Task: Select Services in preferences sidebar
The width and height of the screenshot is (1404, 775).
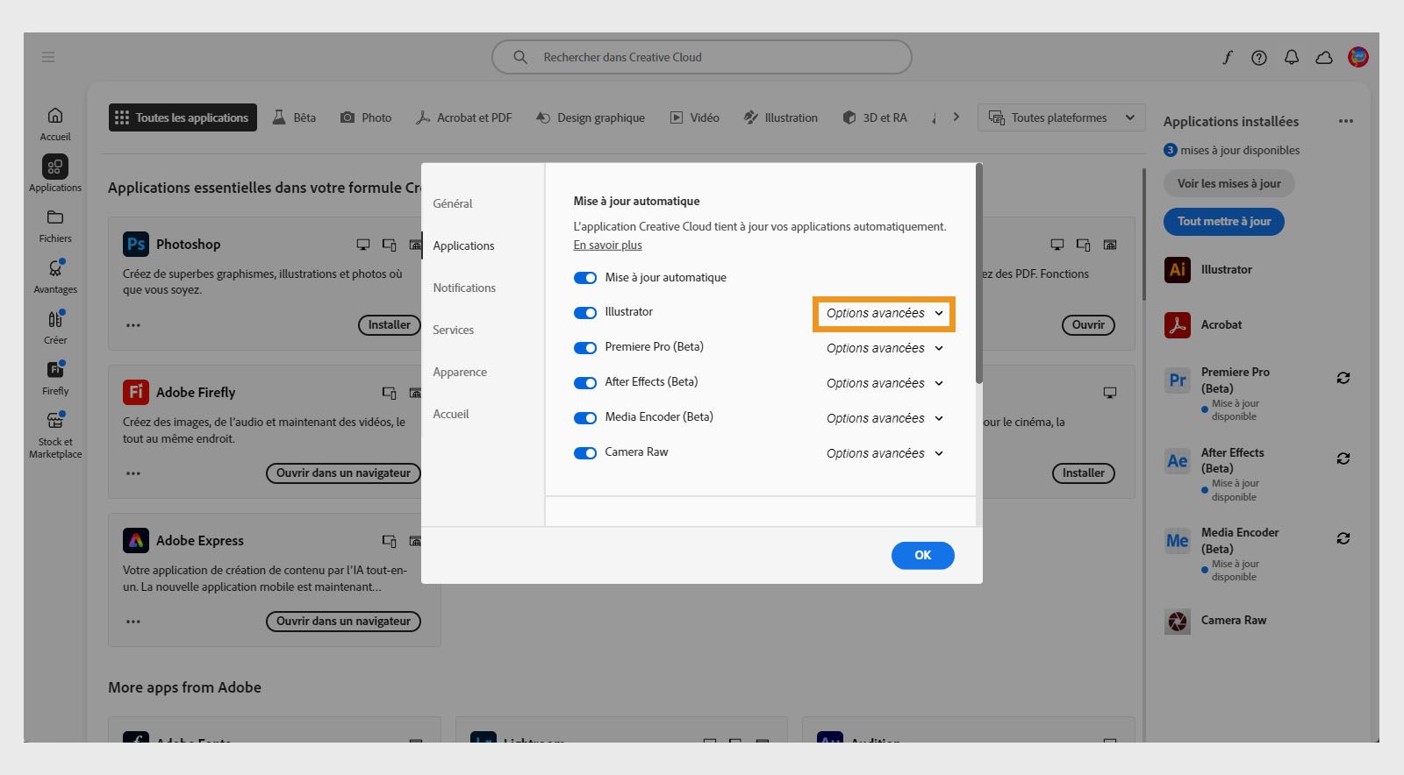Action: point(453,330)
